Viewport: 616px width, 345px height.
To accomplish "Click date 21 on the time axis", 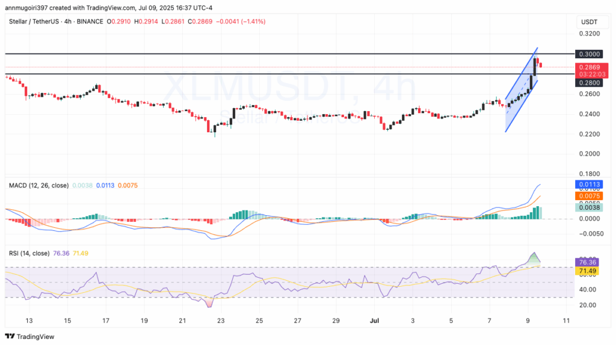I will [182, 321].
